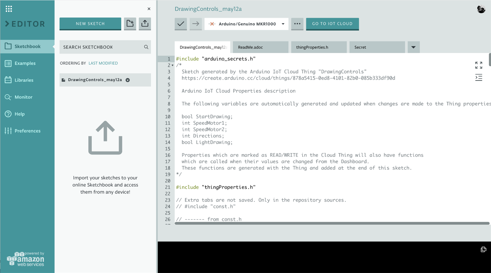This screenshot has width=491, height=273.
Task: Switch to the ReadMe.adoc tab
Action: pos(260,47)
